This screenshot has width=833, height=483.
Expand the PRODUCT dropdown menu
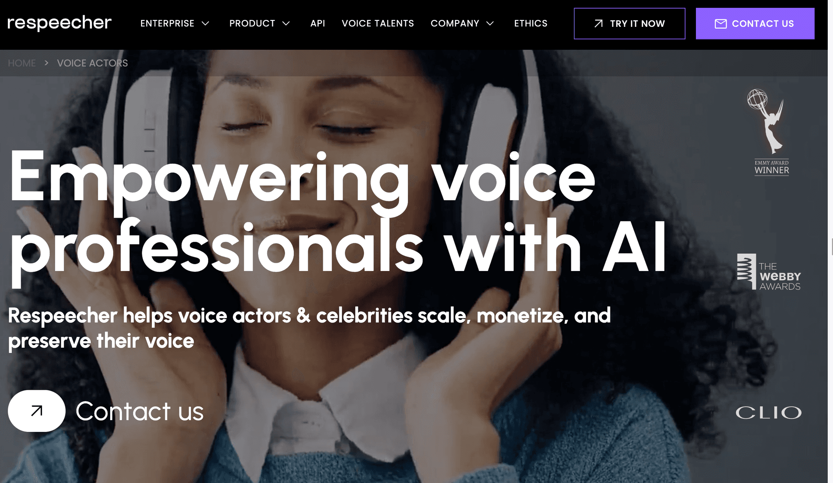tap(261, 23)
